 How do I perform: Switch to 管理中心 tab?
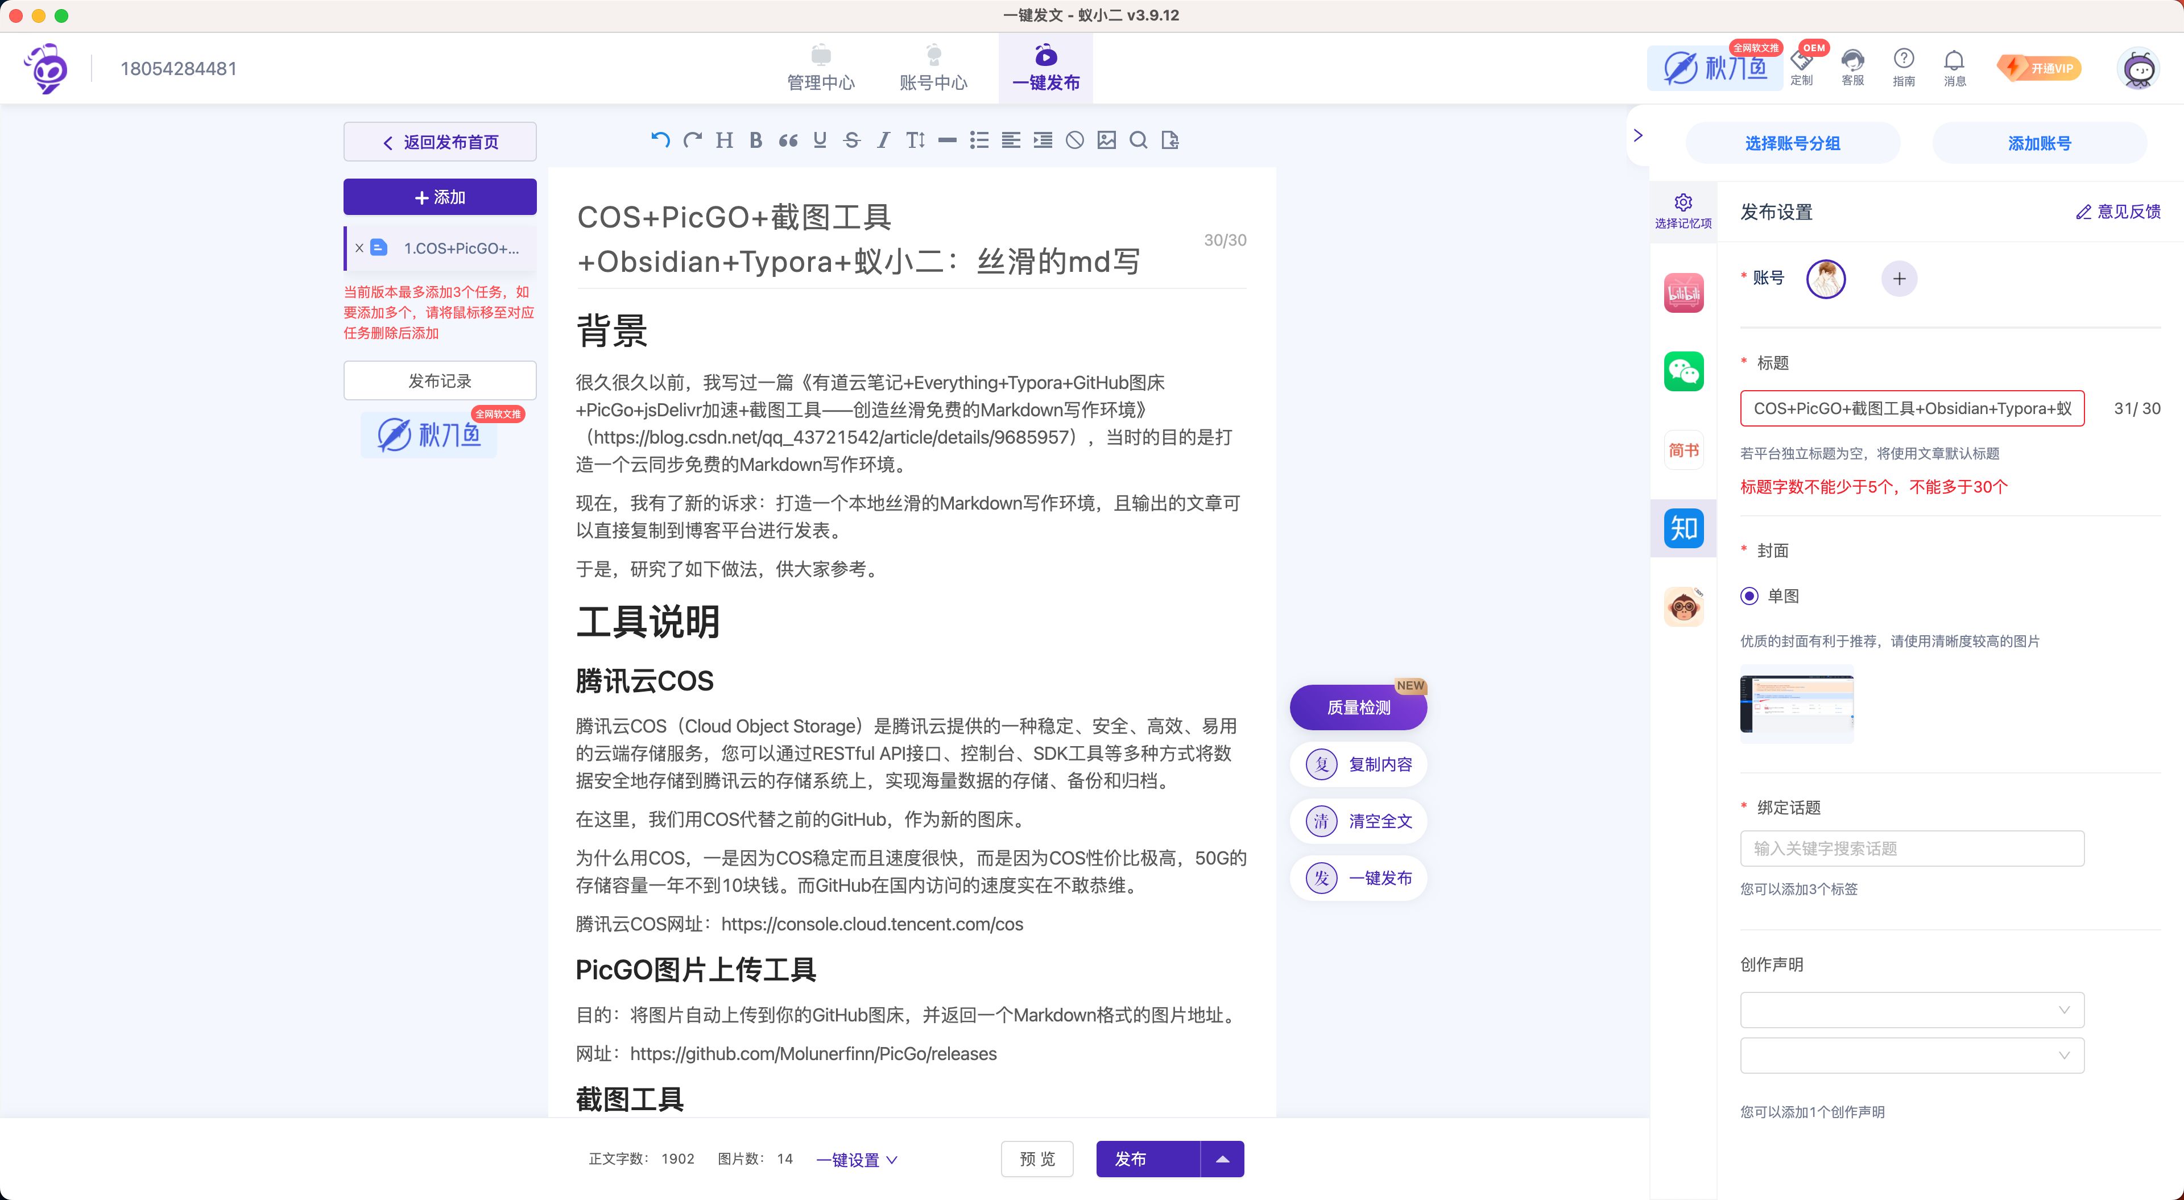click(821, 68)
